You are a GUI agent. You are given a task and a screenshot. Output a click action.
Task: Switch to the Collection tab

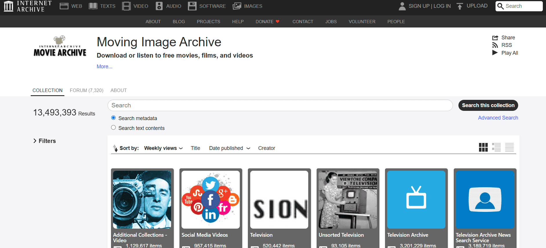tap(48, 90)
